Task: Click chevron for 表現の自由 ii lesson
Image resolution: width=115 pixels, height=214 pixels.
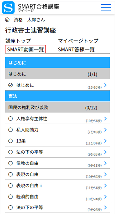Action: pyautogui.click(x=105, y=186)
